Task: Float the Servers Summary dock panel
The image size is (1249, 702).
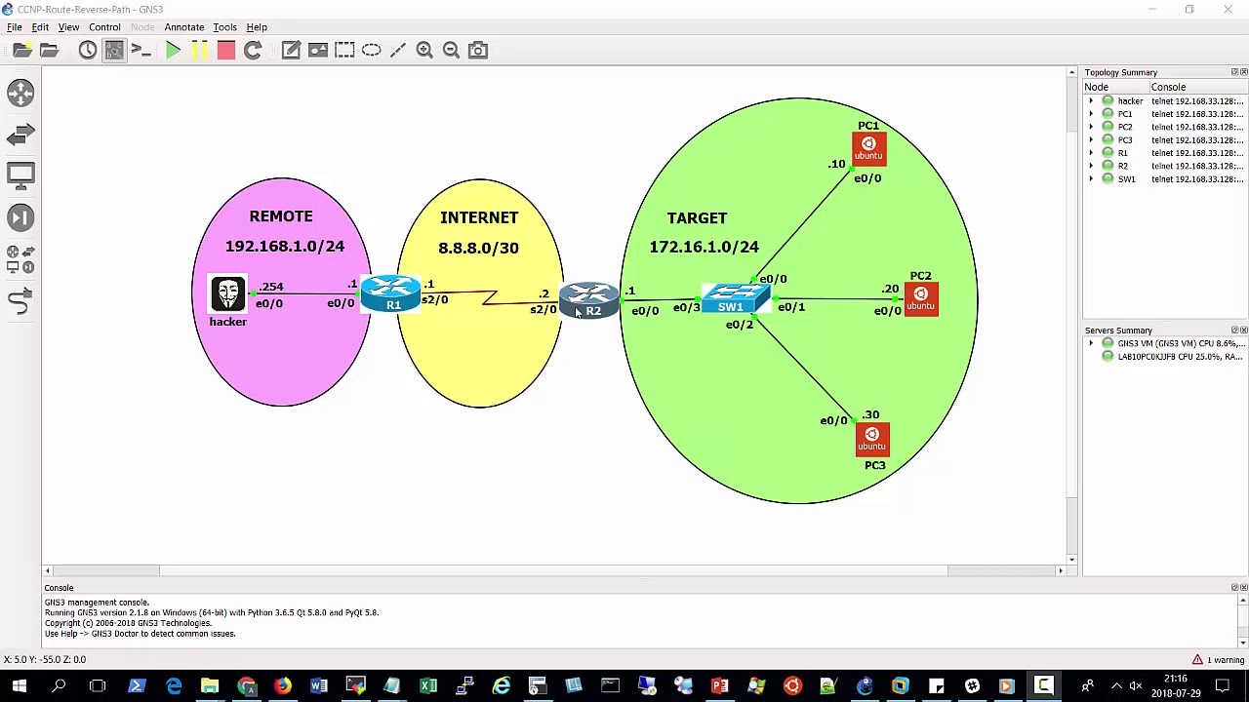Action: click(1234, 331)
